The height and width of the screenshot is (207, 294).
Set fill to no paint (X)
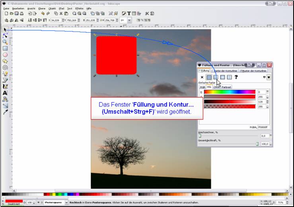coord(202,77)
